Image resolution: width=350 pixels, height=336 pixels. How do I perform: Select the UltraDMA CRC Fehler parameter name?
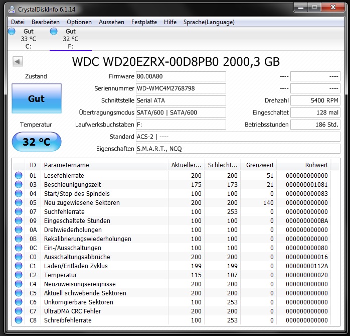coord(73,311)
